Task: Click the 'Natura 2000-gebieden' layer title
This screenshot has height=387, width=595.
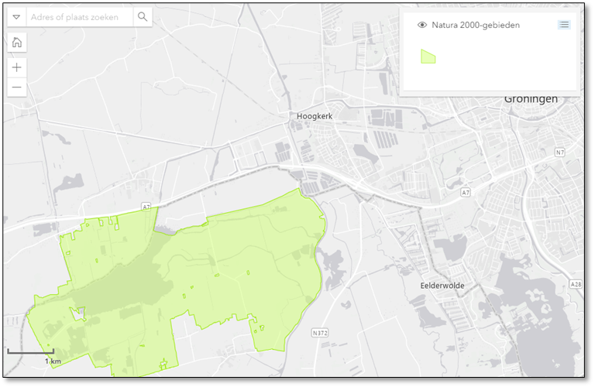Action: 476,25
